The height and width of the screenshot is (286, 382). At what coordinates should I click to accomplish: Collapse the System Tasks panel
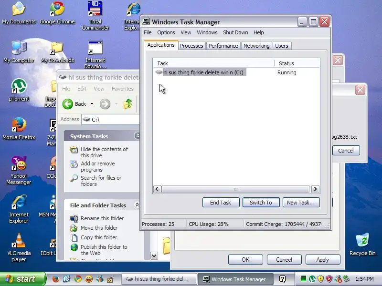137,136
